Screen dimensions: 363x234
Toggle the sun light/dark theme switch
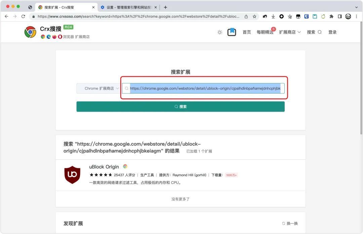click(220, 32)
